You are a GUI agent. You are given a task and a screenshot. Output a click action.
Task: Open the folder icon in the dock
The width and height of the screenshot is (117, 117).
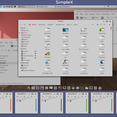tap(87, 88)
